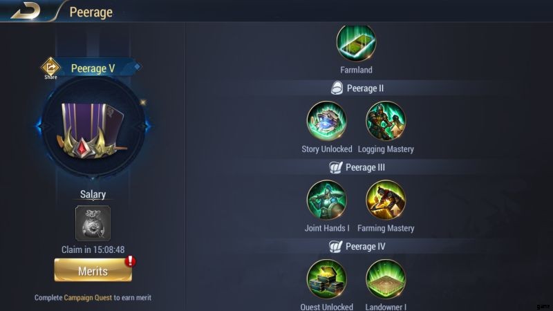Follow the Campaign Quest link

tap(88, 298)
